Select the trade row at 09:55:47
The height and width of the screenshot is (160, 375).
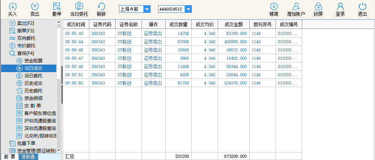tap(182, 58)
